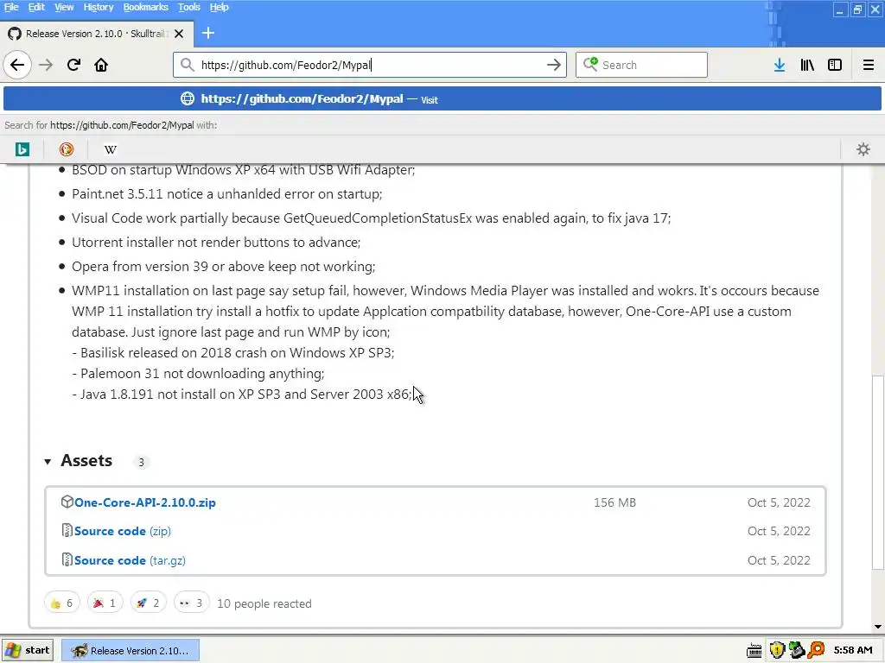The height and width of the screenshot is (663, 885).
Task: Click the package icon beside One-Core-API zip
Action: point(67,502)
